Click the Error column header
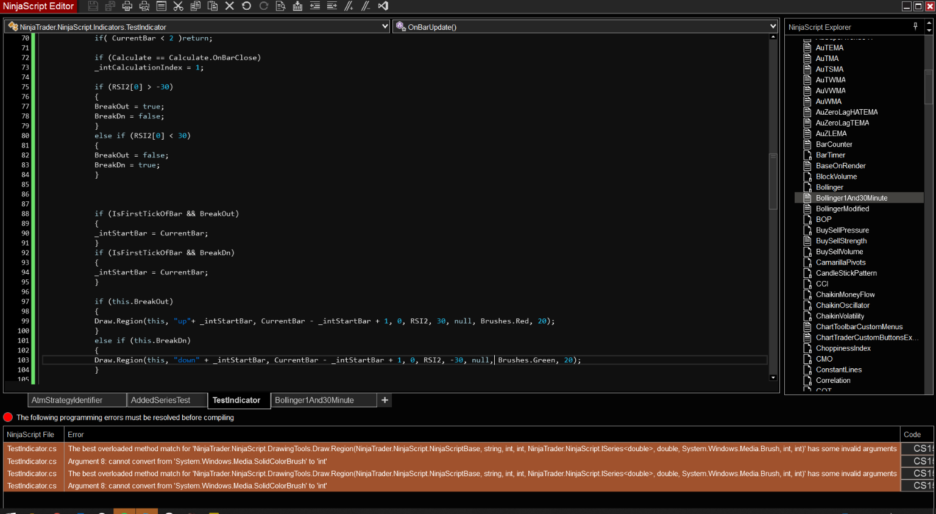936x514 pixels. pyautogui.click(x=76, y=435)
